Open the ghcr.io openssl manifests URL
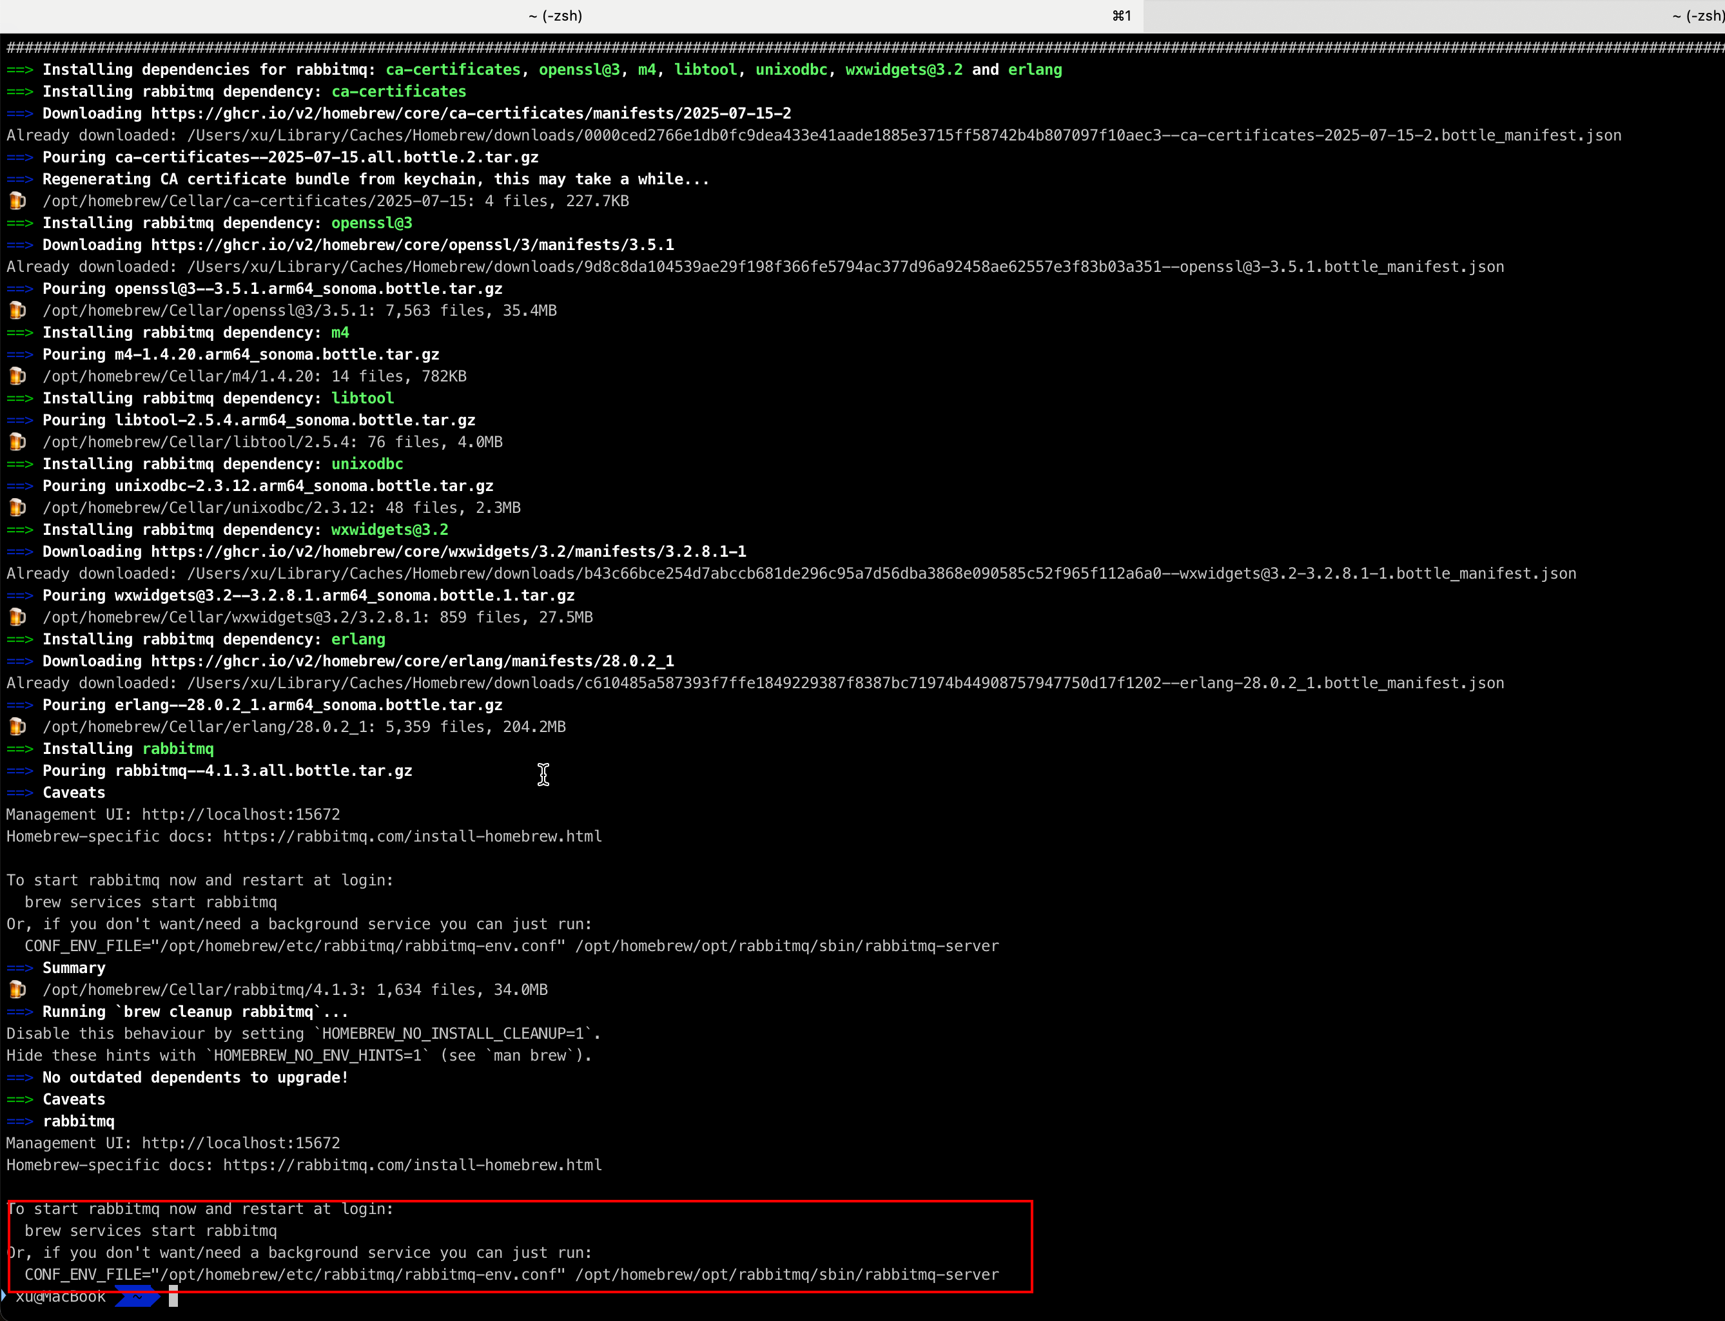The image size is (1725, 1321). coord(412,246)
